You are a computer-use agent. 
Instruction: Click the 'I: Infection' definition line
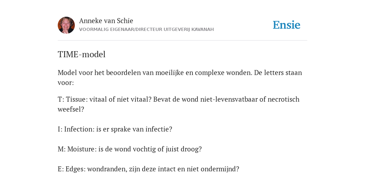[x=115, y=129]
